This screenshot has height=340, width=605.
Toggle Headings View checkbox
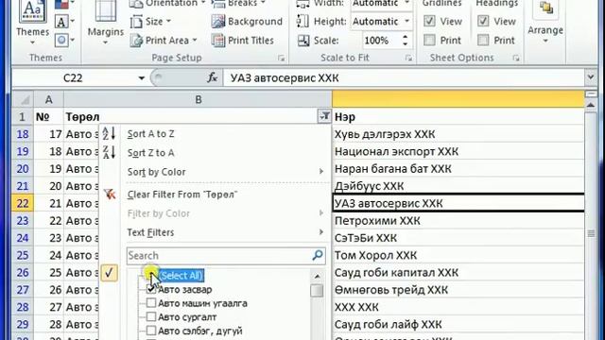pyautogui.click(x=483, y=21)
